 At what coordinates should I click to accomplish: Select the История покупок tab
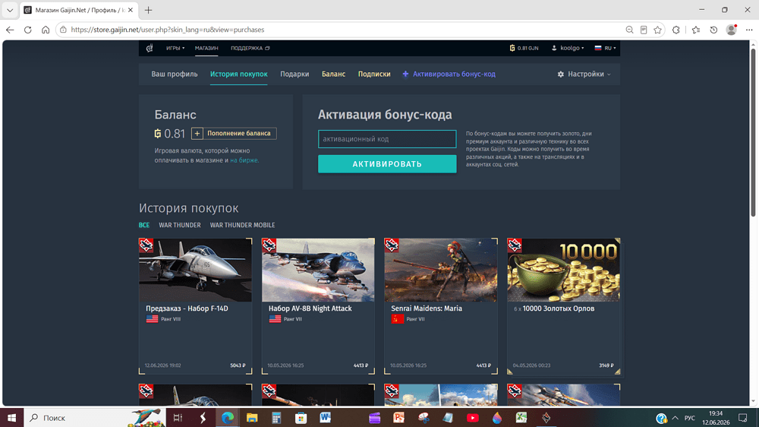point(238,74)
